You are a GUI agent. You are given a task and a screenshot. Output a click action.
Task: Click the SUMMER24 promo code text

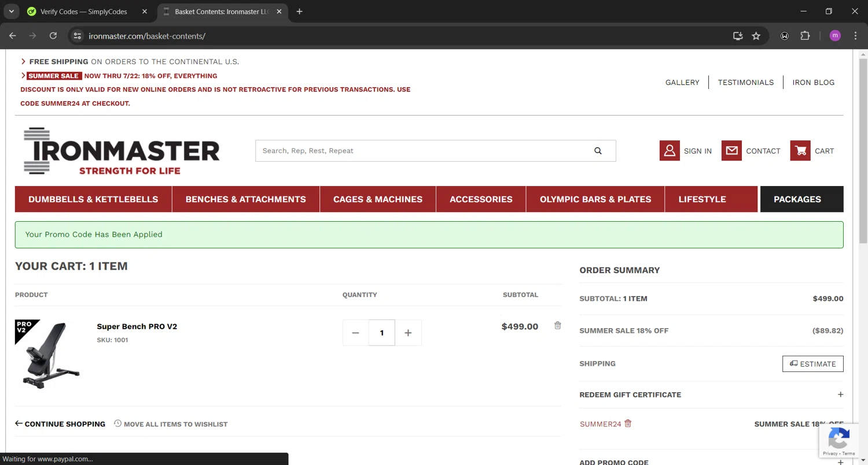[x=600, y=424]
